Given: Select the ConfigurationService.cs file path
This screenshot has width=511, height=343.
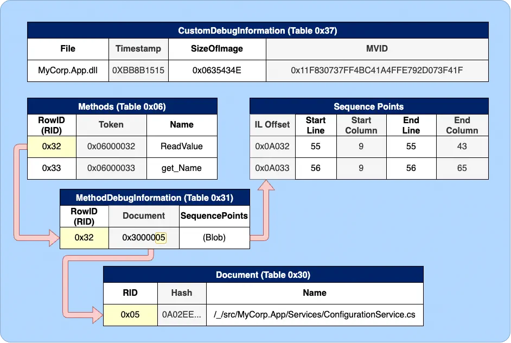Looking at the screenshot, I should click(x=315, y=314).
